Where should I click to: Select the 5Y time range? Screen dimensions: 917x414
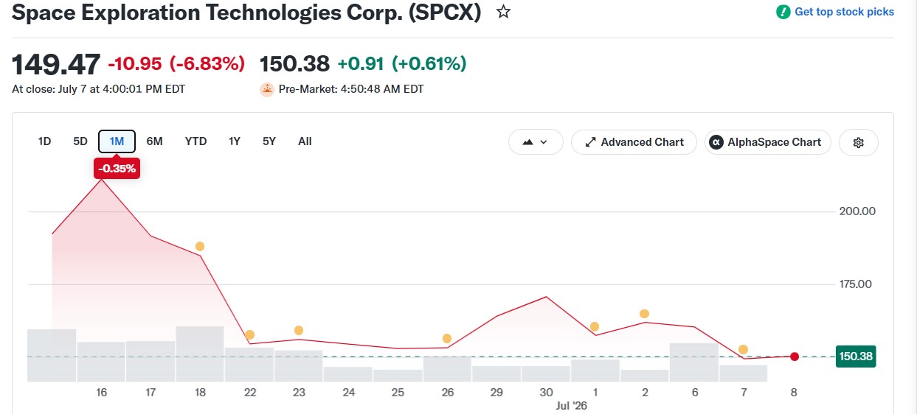click(x=269, y=141)
